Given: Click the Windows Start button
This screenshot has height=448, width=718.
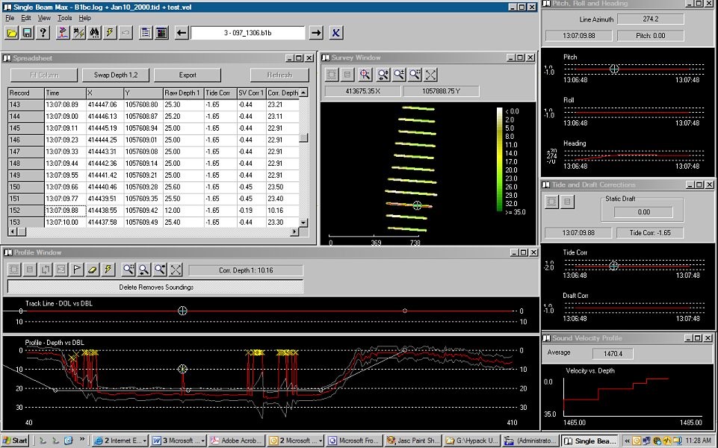Looking at the screenshot, I should (15, 441).
